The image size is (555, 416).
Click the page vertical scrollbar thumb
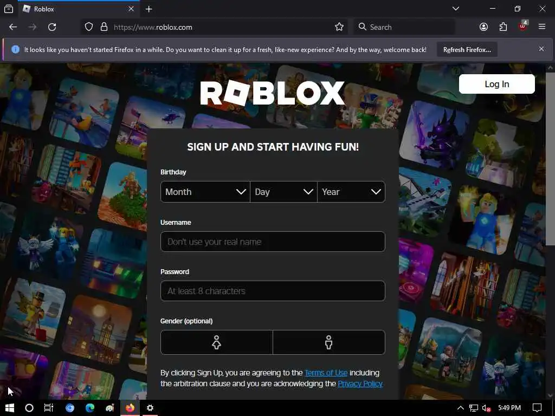click(x=550, y=159)
